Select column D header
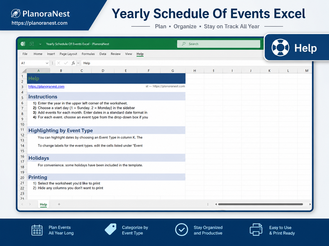 point(103,71)
